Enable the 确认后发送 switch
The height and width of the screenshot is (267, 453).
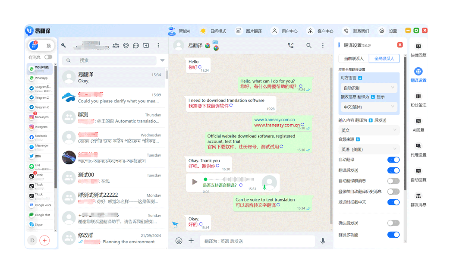[393, 223]
